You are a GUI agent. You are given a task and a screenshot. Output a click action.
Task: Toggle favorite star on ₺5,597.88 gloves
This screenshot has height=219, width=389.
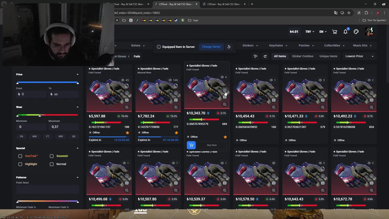[x=127, y=133]
